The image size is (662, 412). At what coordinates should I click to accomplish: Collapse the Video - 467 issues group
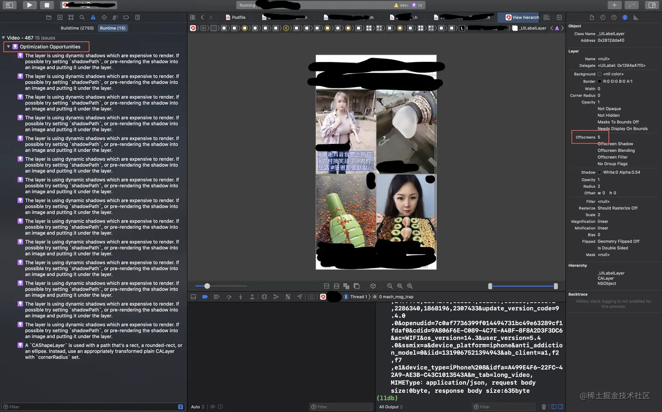click(4, 38)
